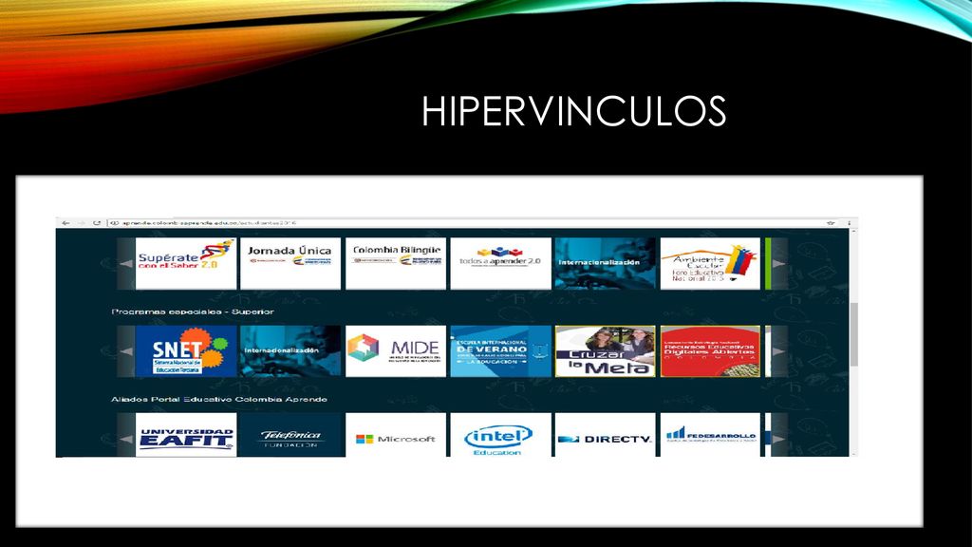Slide the Superior carousel right arrow
Screen dimensions: 972x547
click(779, 351)
